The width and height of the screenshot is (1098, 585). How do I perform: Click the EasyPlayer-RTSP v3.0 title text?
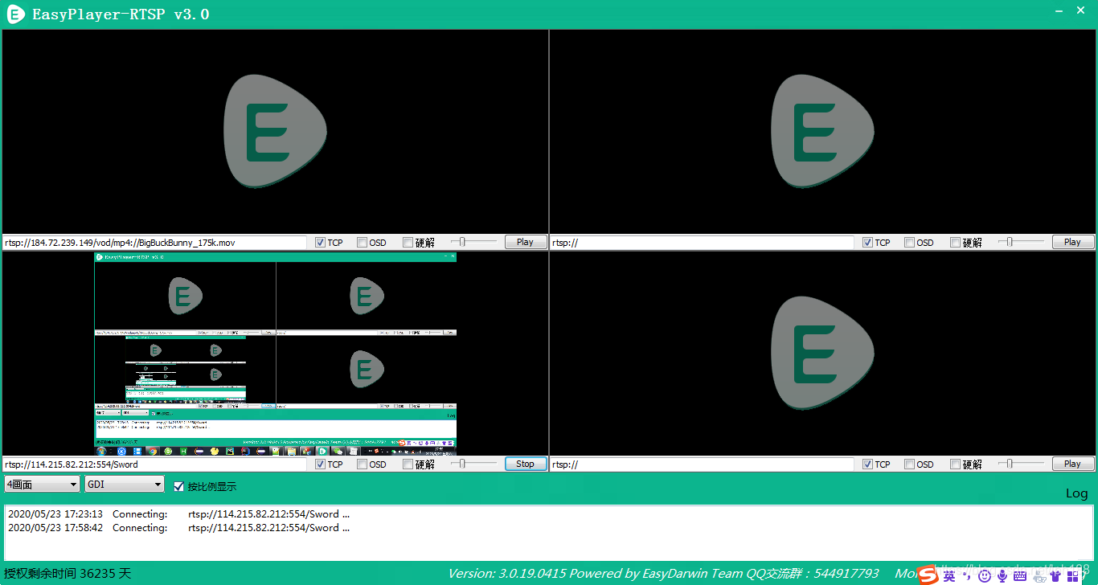pyautogui.click(x=121, y=14)
